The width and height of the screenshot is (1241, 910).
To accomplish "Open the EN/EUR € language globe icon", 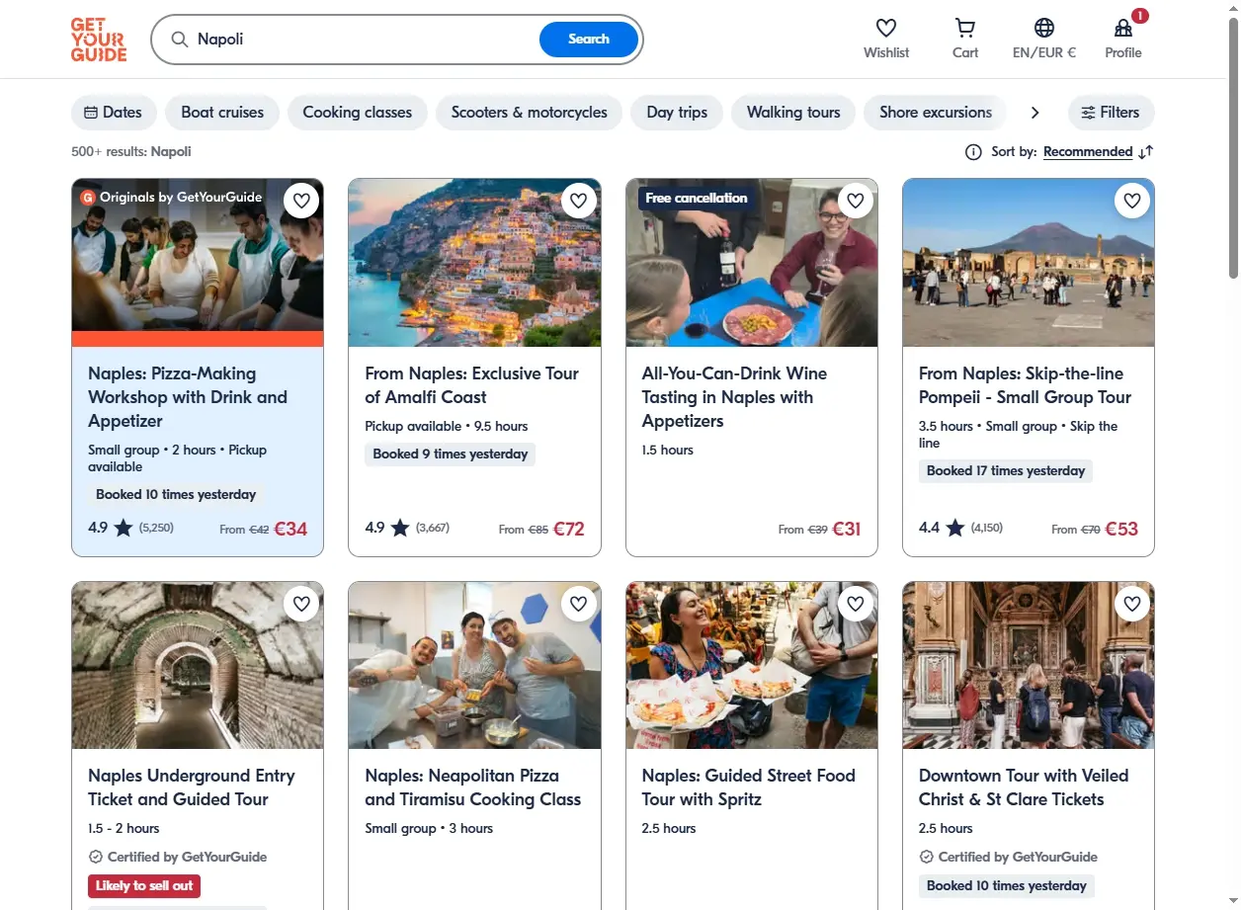I will (x=1044, y=28).
